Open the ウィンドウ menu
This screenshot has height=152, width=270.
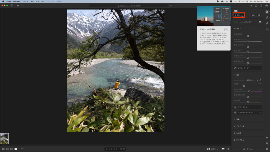point(50,1)
